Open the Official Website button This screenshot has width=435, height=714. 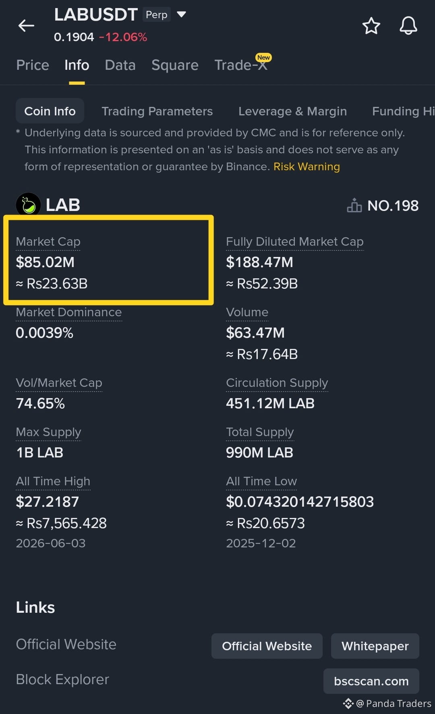(x=267, y=646)
